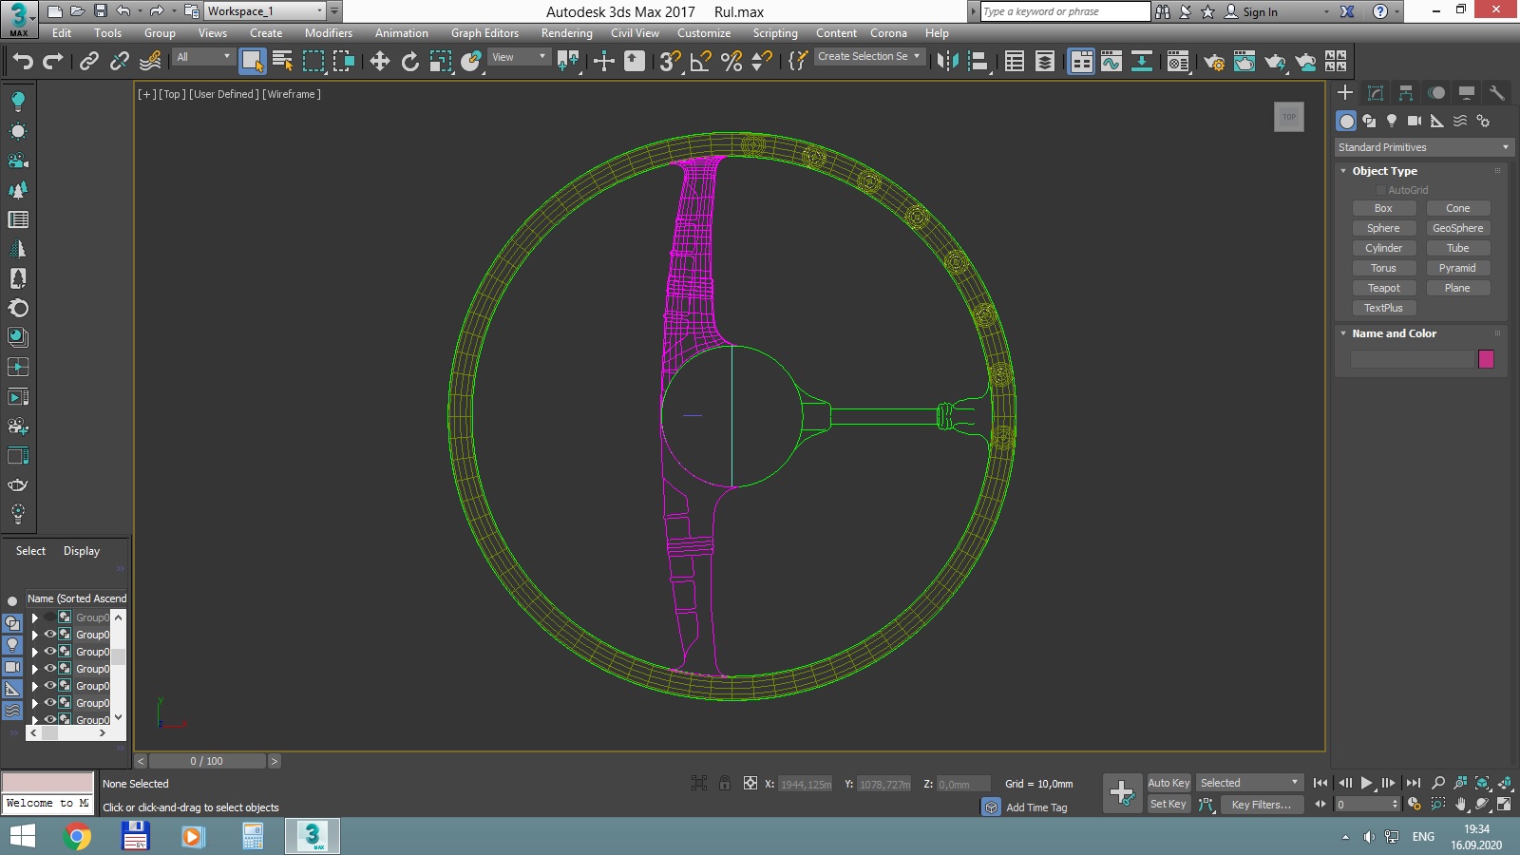Create a Torus primitive

click(1383, 268)
